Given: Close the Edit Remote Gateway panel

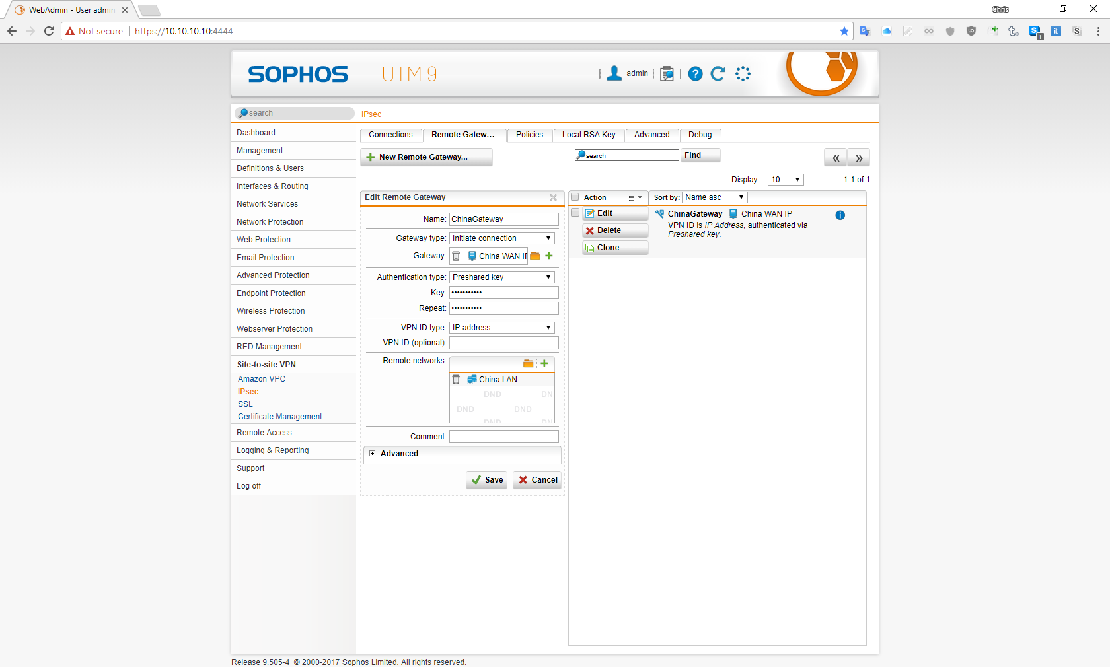Looking at the screenshot, I should 553,197.
